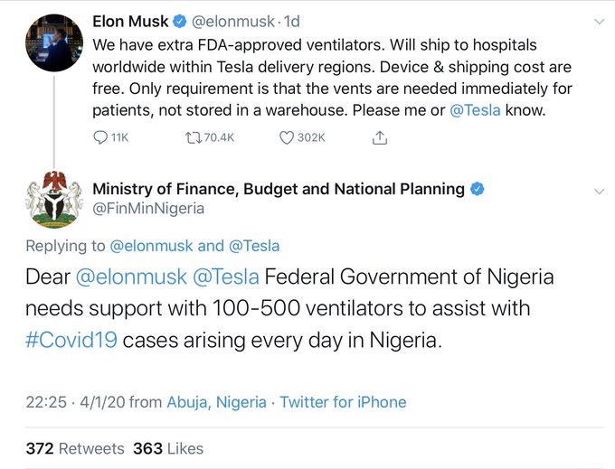This screenshot has height=469, width=615.
Task: Open the @Tesla mention in Elon's tweet
Action: (475, 110)
